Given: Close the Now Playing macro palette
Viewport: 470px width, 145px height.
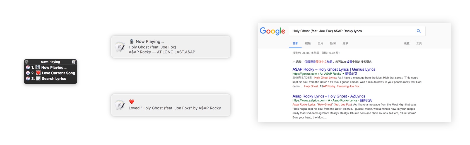Looking at the screenshot, I should click(26, 62).
